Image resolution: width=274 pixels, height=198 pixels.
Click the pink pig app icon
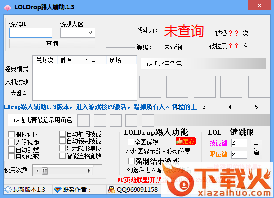point(7,8)
